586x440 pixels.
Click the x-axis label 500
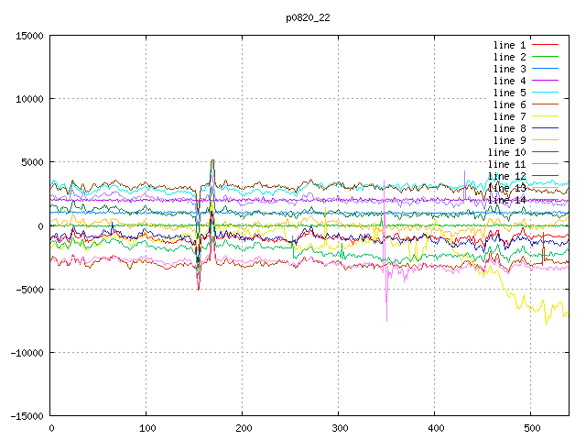tap(532, 428)
